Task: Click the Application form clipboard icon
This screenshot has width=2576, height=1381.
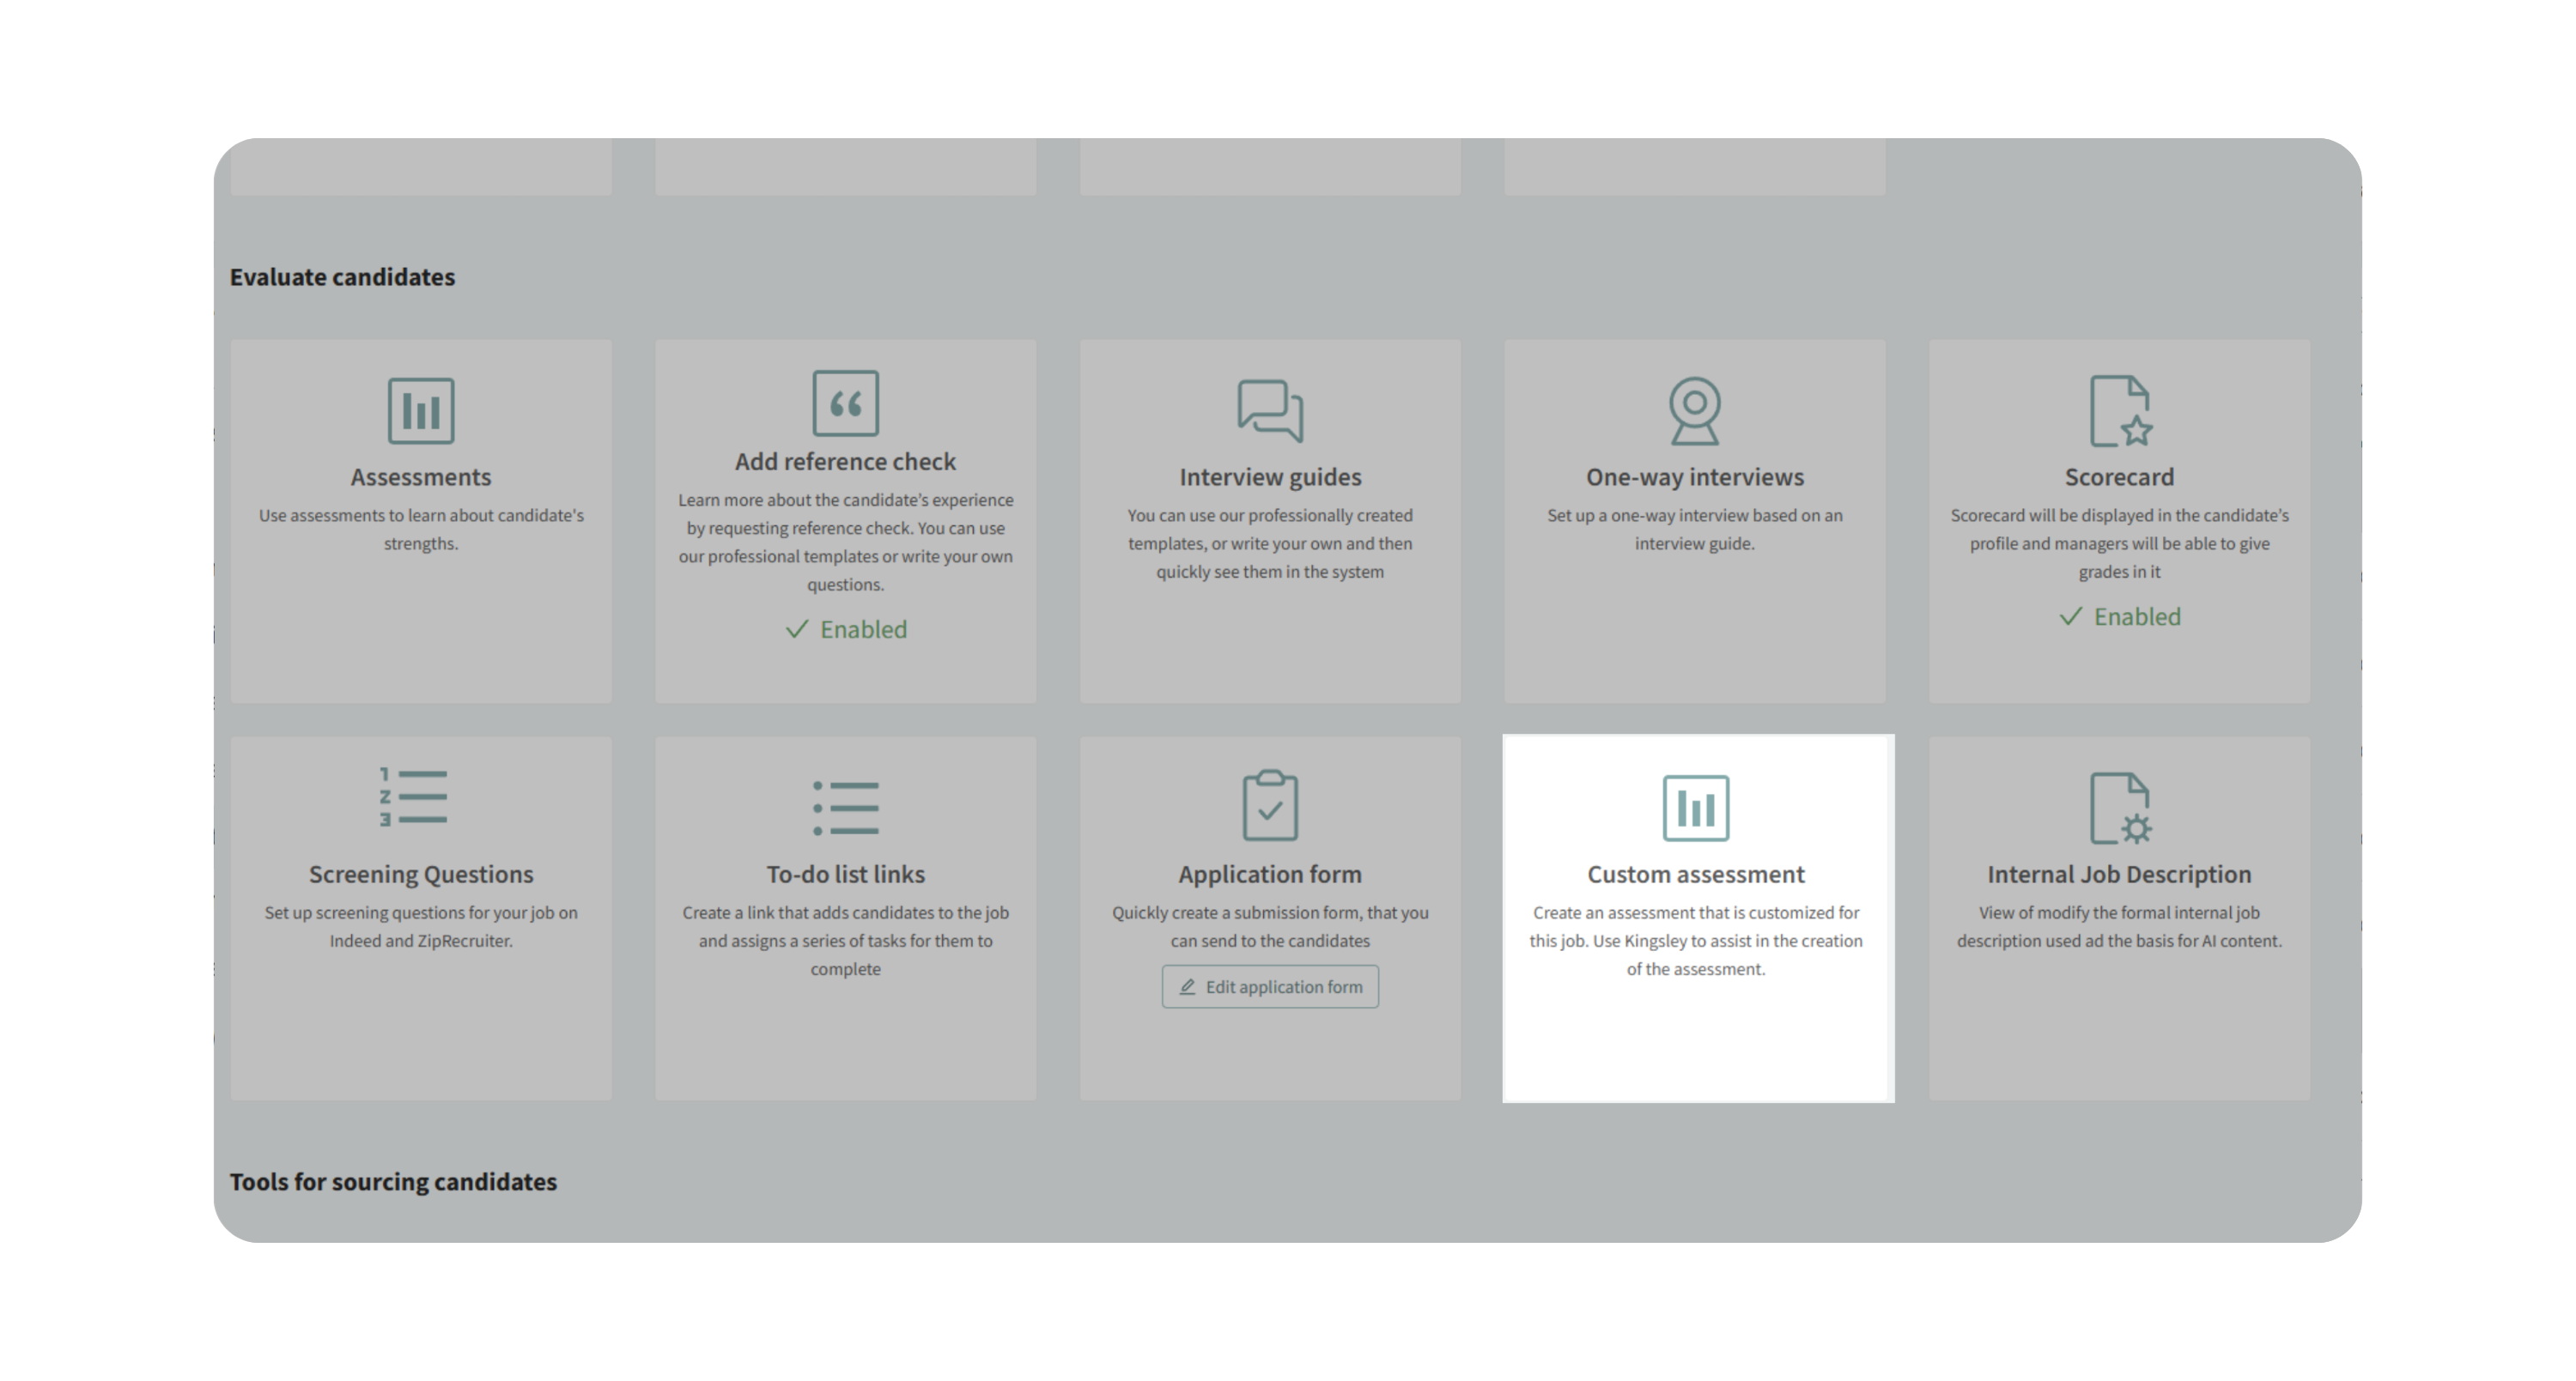Action: pyautogui.click(x=1270, y=805)
